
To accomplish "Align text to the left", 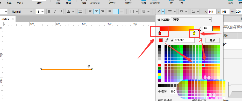I will (91, 12).
